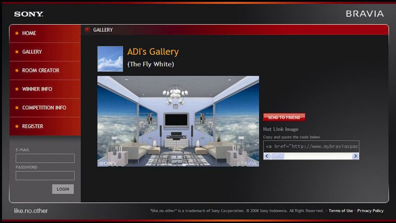396x223 pixels.
Task: Open COMPETITION INFO page
Action: (x=45, y=108)
